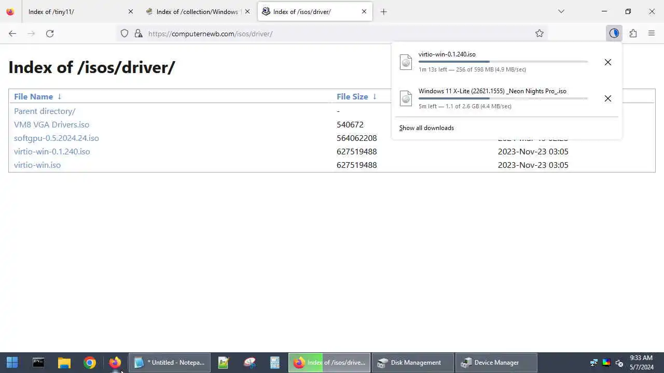
Task: Open the Command Prompt taskbar icon
Action: [x=38, y=363]
